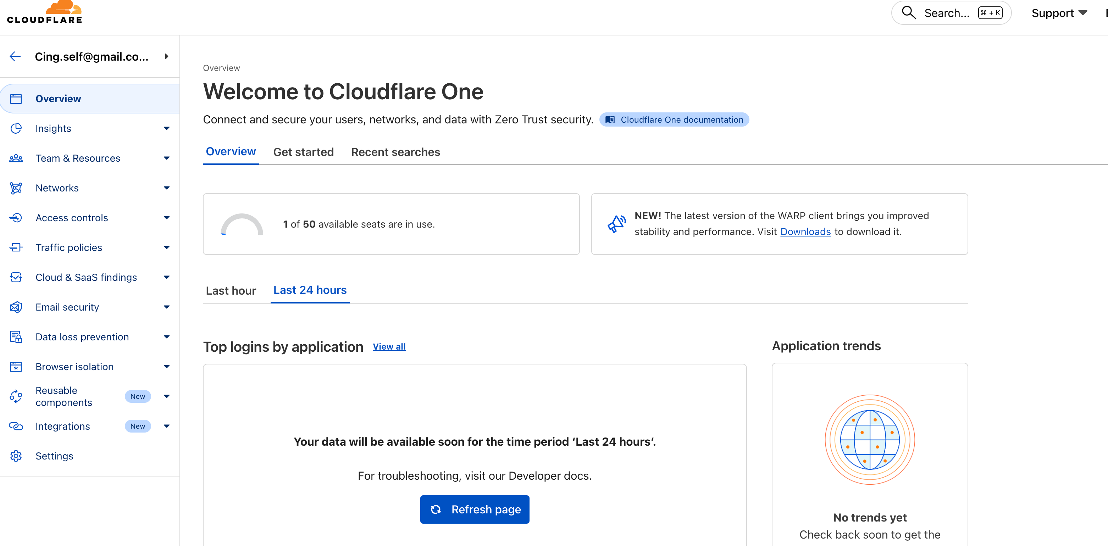
Task: Click the Team & Resources people icon
Action: (16, 158)
